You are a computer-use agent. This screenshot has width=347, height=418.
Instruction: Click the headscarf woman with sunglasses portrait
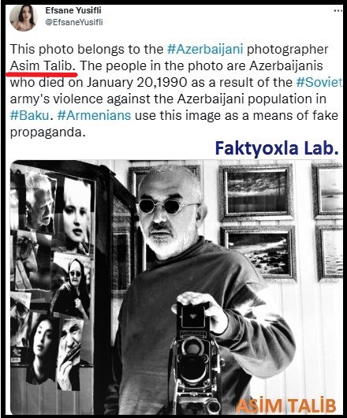(72, 287)
